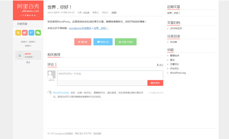Submit comment with 提交评论 button
229x139 pixels.
[155, 83]
